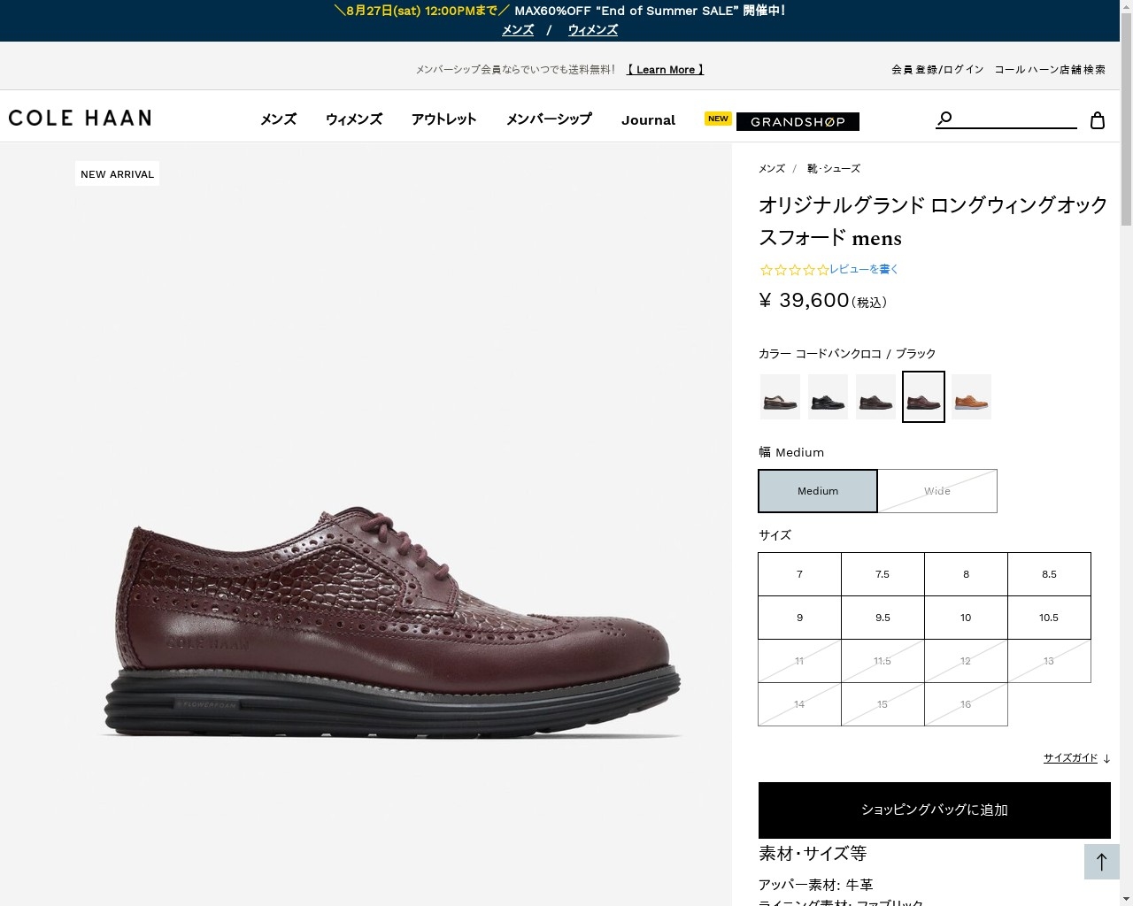Choose size 9.5 from the size grid

point(883,618)
